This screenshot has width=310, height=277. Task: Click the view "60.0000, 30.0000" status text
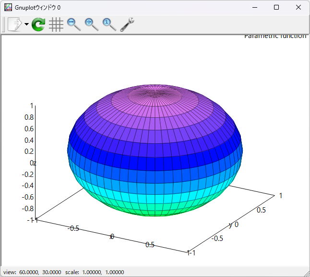[40, 272]
